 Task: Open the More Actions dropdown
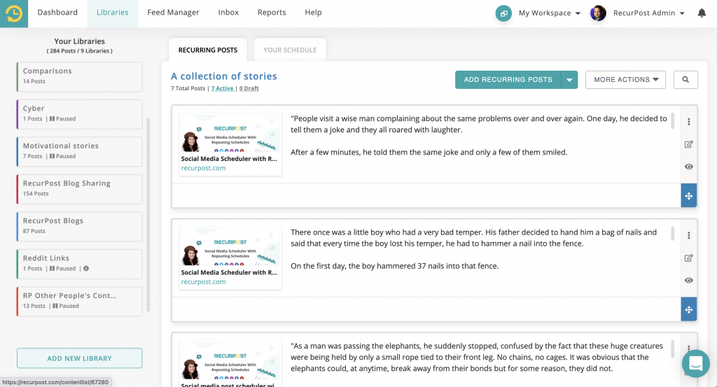pos(625,80)
